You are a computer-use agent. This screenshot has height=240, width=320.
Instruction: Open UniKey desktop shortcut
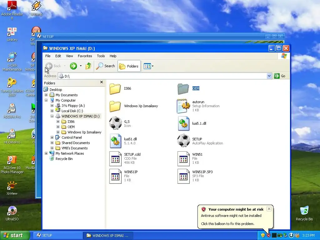point(12,34)
